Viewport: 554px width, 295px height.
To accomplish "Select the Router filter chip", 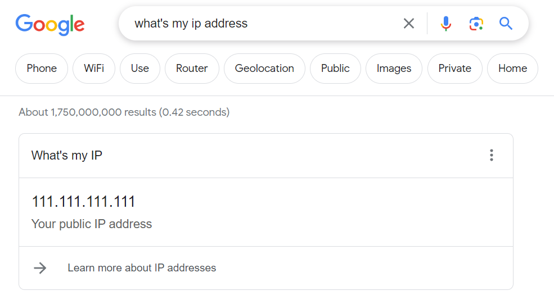I will pyautogui.click(x=192, y=69).
